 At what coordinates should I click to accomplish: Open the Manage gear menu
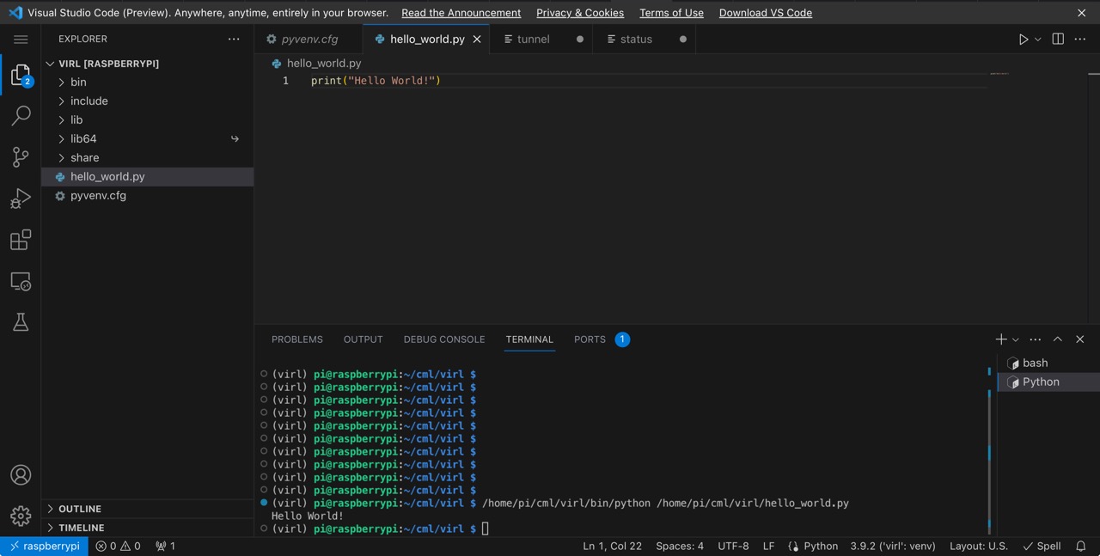click(21, 516)
